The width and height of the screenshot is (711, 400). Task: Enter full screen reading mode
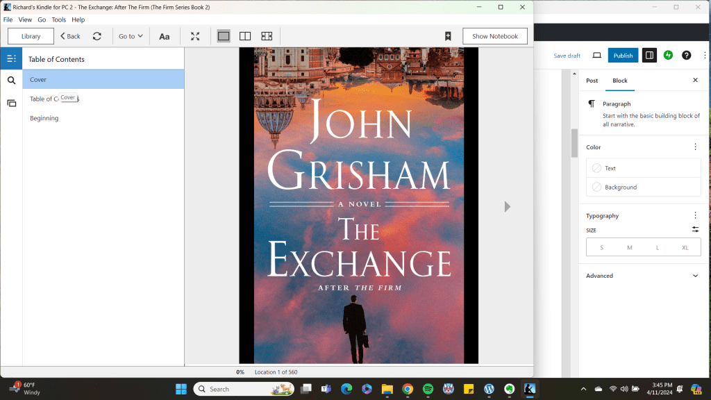pyautogui.click(x=195, y=36)
